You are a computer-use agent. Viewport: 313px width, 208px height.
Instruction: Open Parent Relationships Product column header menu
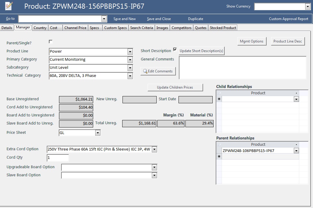pyautogui.click(x=297, y=145)
